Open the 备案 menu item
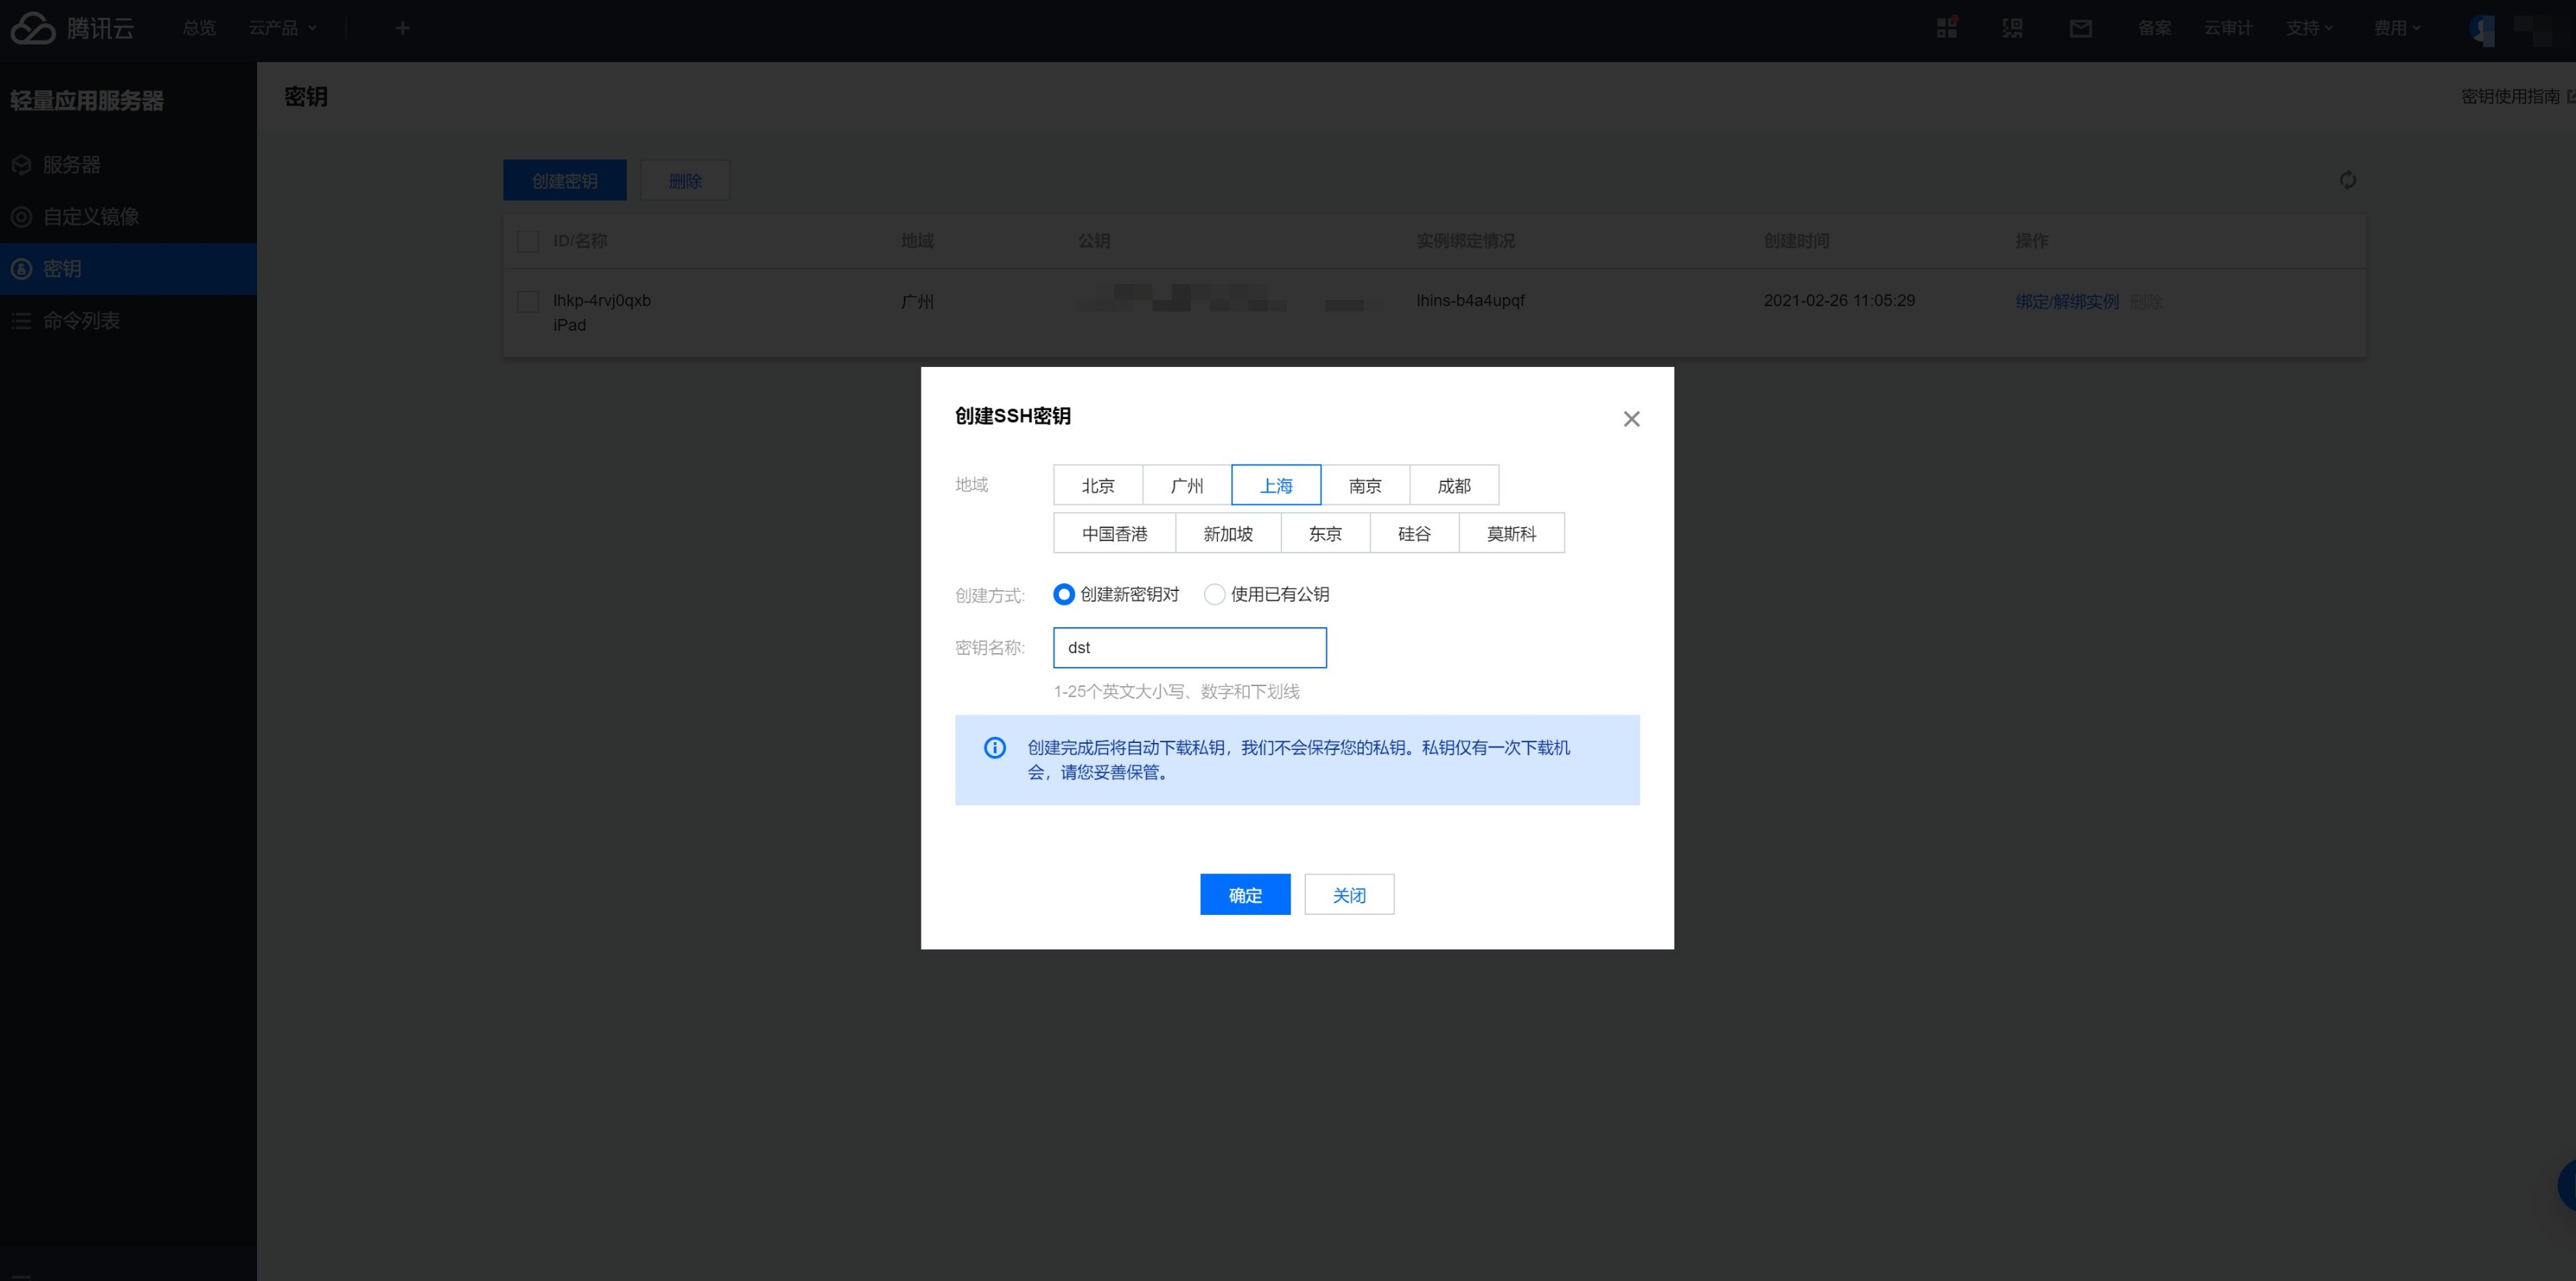2576x1281 pixels. click(2154, 28)
